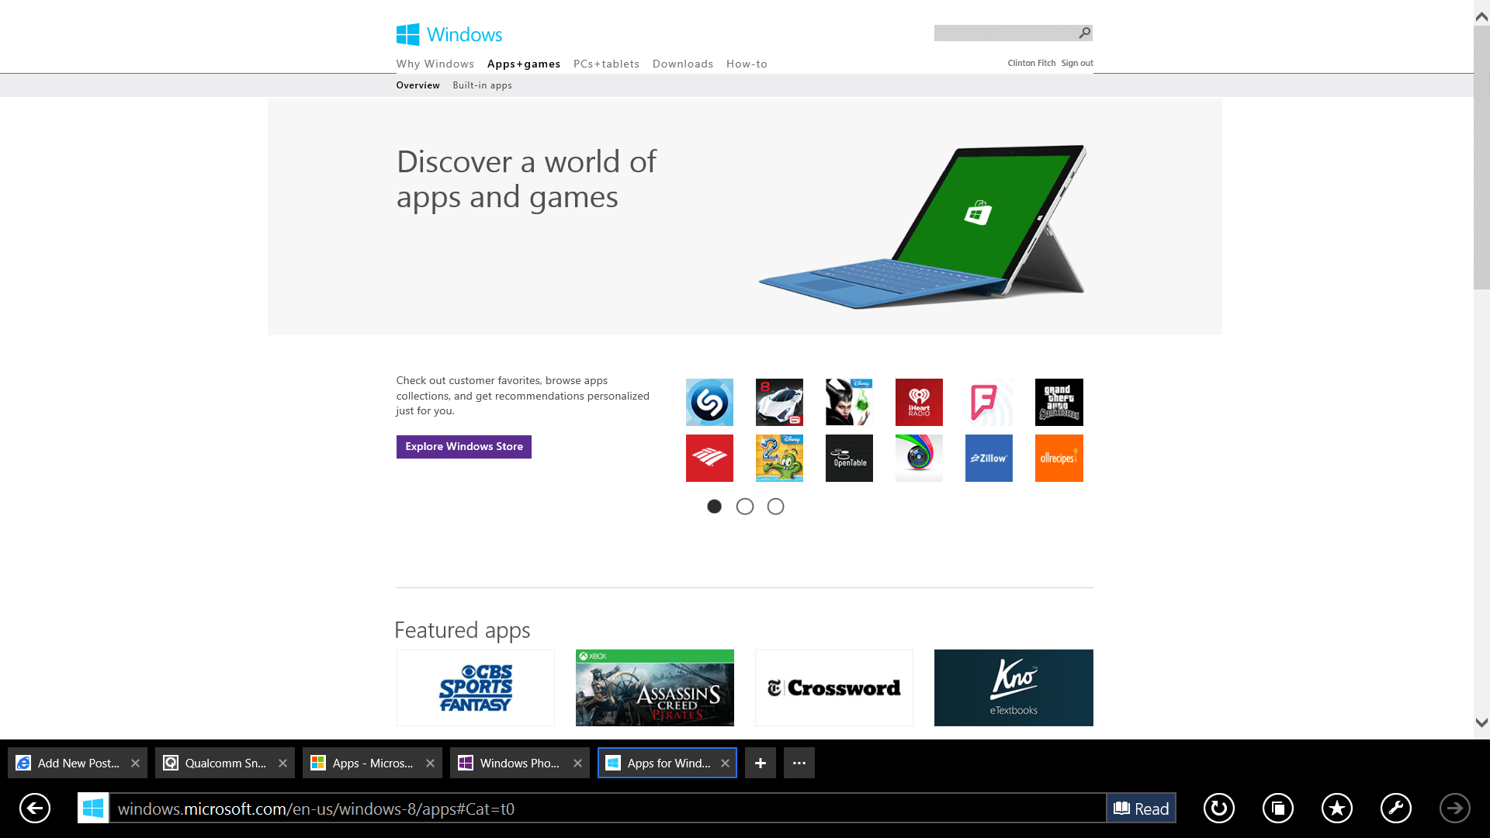Open the Shazam app icon
The height and width of the screenshot is (838, 1490).
[709, 402]
